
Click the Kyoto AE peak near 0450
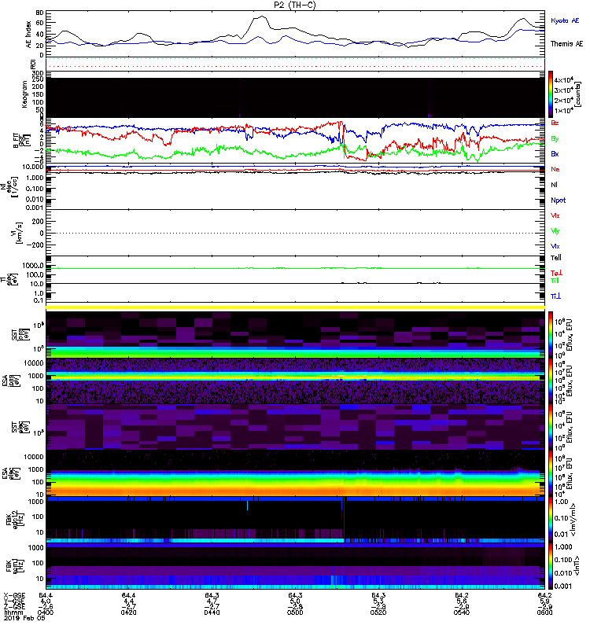point(260,37)
